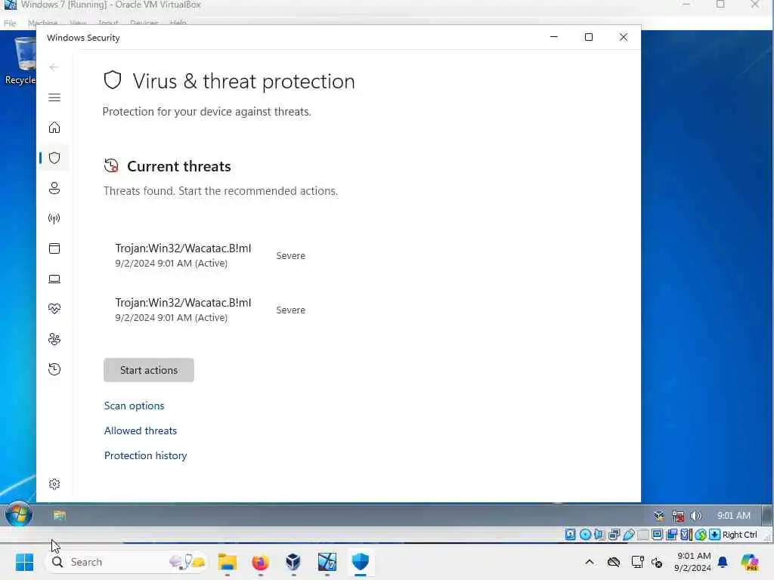This screenshot has height=580, width=774.
Task: Click host network status tray icon
Action: coord(637,562)
